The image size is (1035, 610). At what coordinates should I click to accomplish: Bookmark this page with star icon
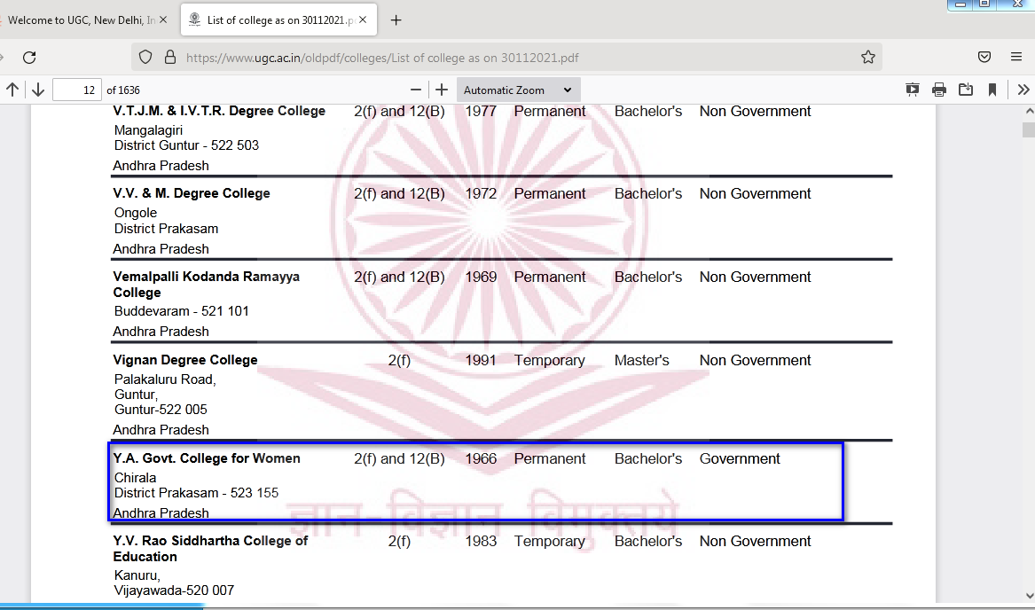pyautogui.click(x=867, y=58)
